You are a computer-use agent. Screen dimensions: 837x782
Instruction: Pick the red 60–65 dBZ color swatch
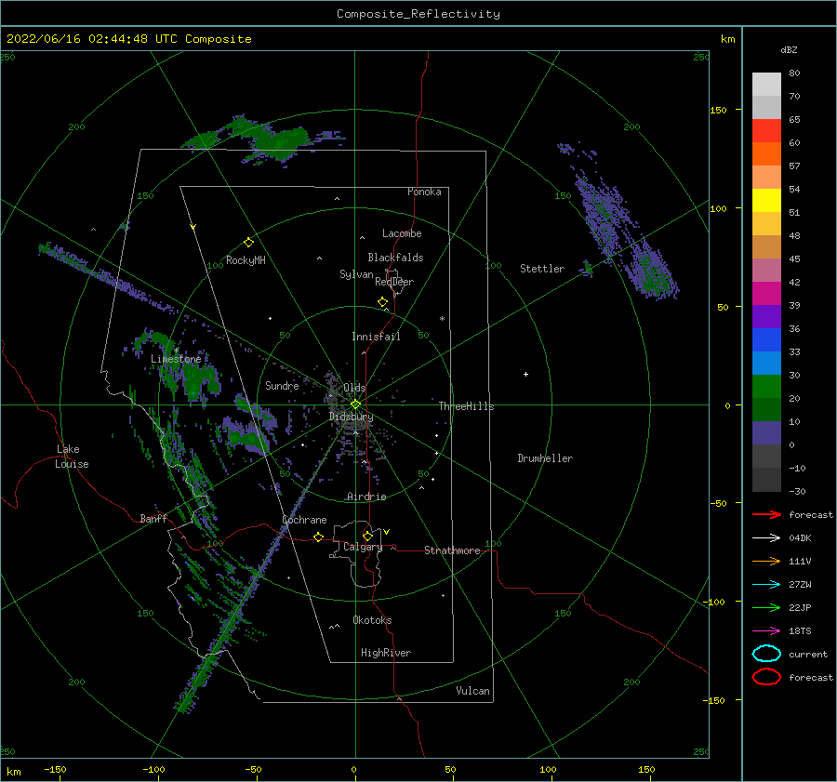pos(766,131)
